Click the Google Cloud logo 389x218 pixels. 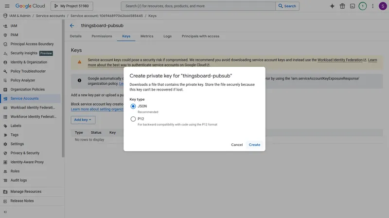(x=30, y=6)
